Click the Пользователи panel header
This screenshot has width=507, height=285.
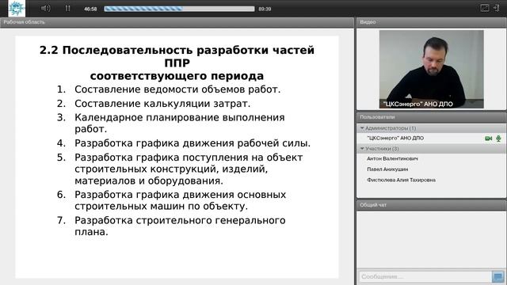pos(431,117)
